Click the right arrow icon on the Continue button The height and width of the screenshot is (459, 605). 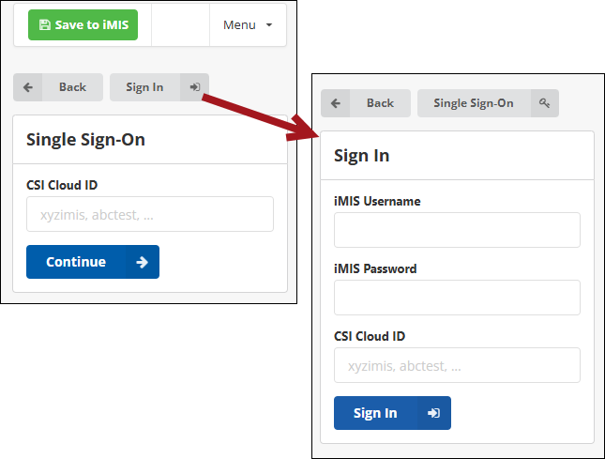click(x=142, y=262)
